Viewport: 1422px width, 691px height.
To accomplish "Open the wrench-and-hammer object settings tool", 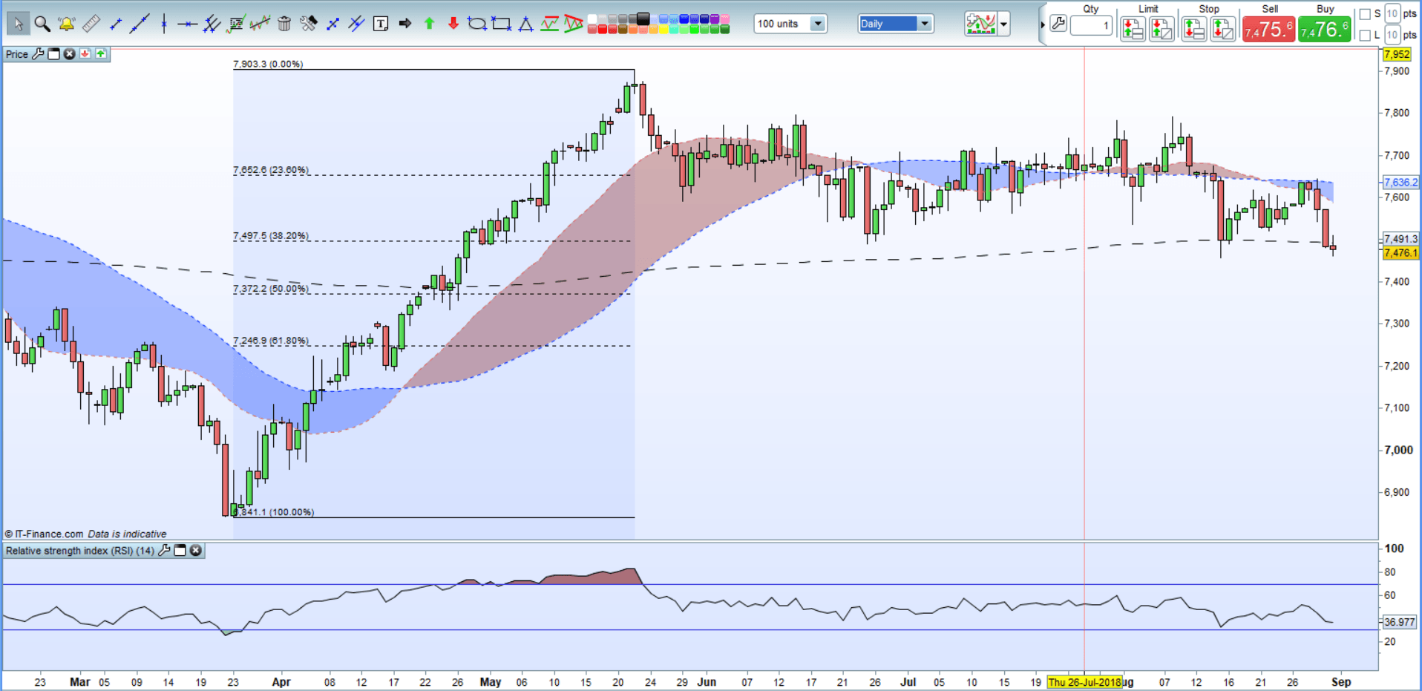I will 308,24.
